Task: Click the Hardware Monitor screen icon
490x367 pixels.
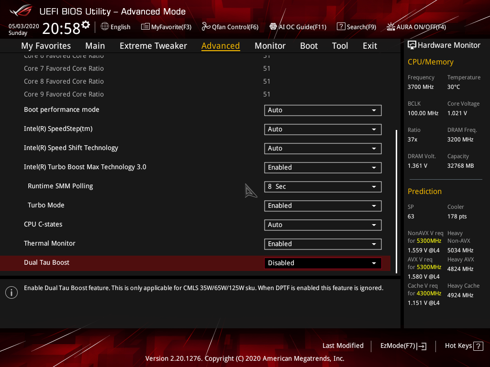Action: [x=412, y=45]
